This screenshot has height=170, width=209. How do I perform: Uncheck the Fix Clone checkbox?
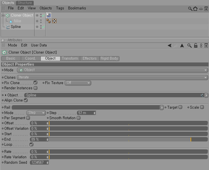click(35, 83)
